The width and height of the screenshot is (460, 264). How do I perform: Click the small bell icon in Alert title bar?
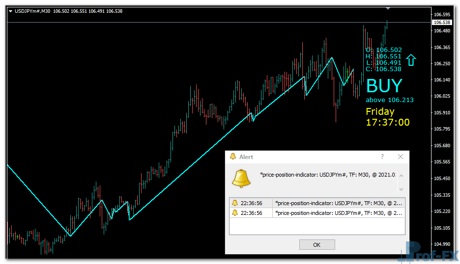[232, 157]
